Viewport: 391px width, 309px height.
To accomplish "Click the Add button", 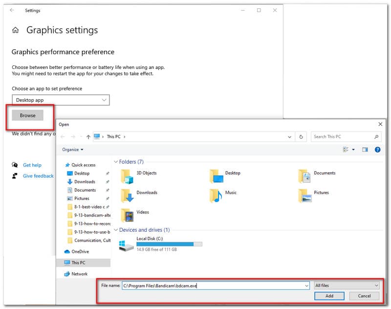I will coord(329,296).
